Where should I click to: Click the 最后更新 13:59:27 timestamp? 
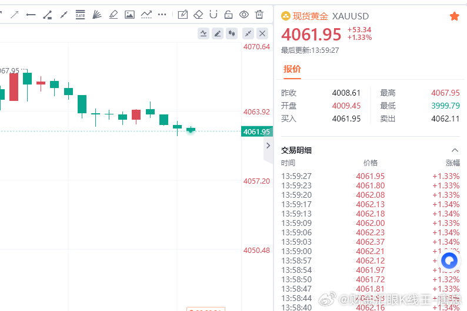click(310, 50)
